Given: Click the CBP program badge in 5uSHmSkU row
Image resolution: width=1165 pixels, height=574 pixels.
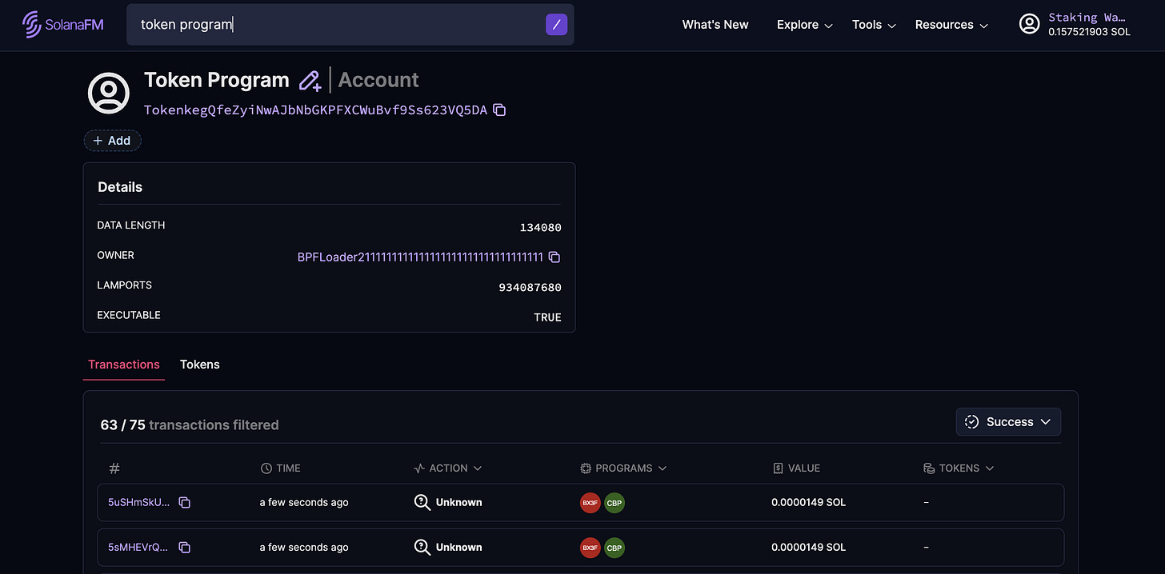Looking at the screenshot, I should 615,503.
